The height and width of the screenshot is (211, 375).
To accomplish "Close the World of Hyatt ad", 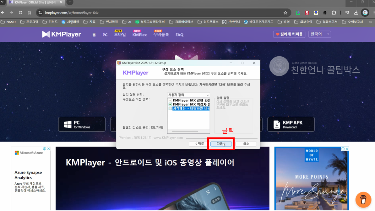I will (347, 149).
